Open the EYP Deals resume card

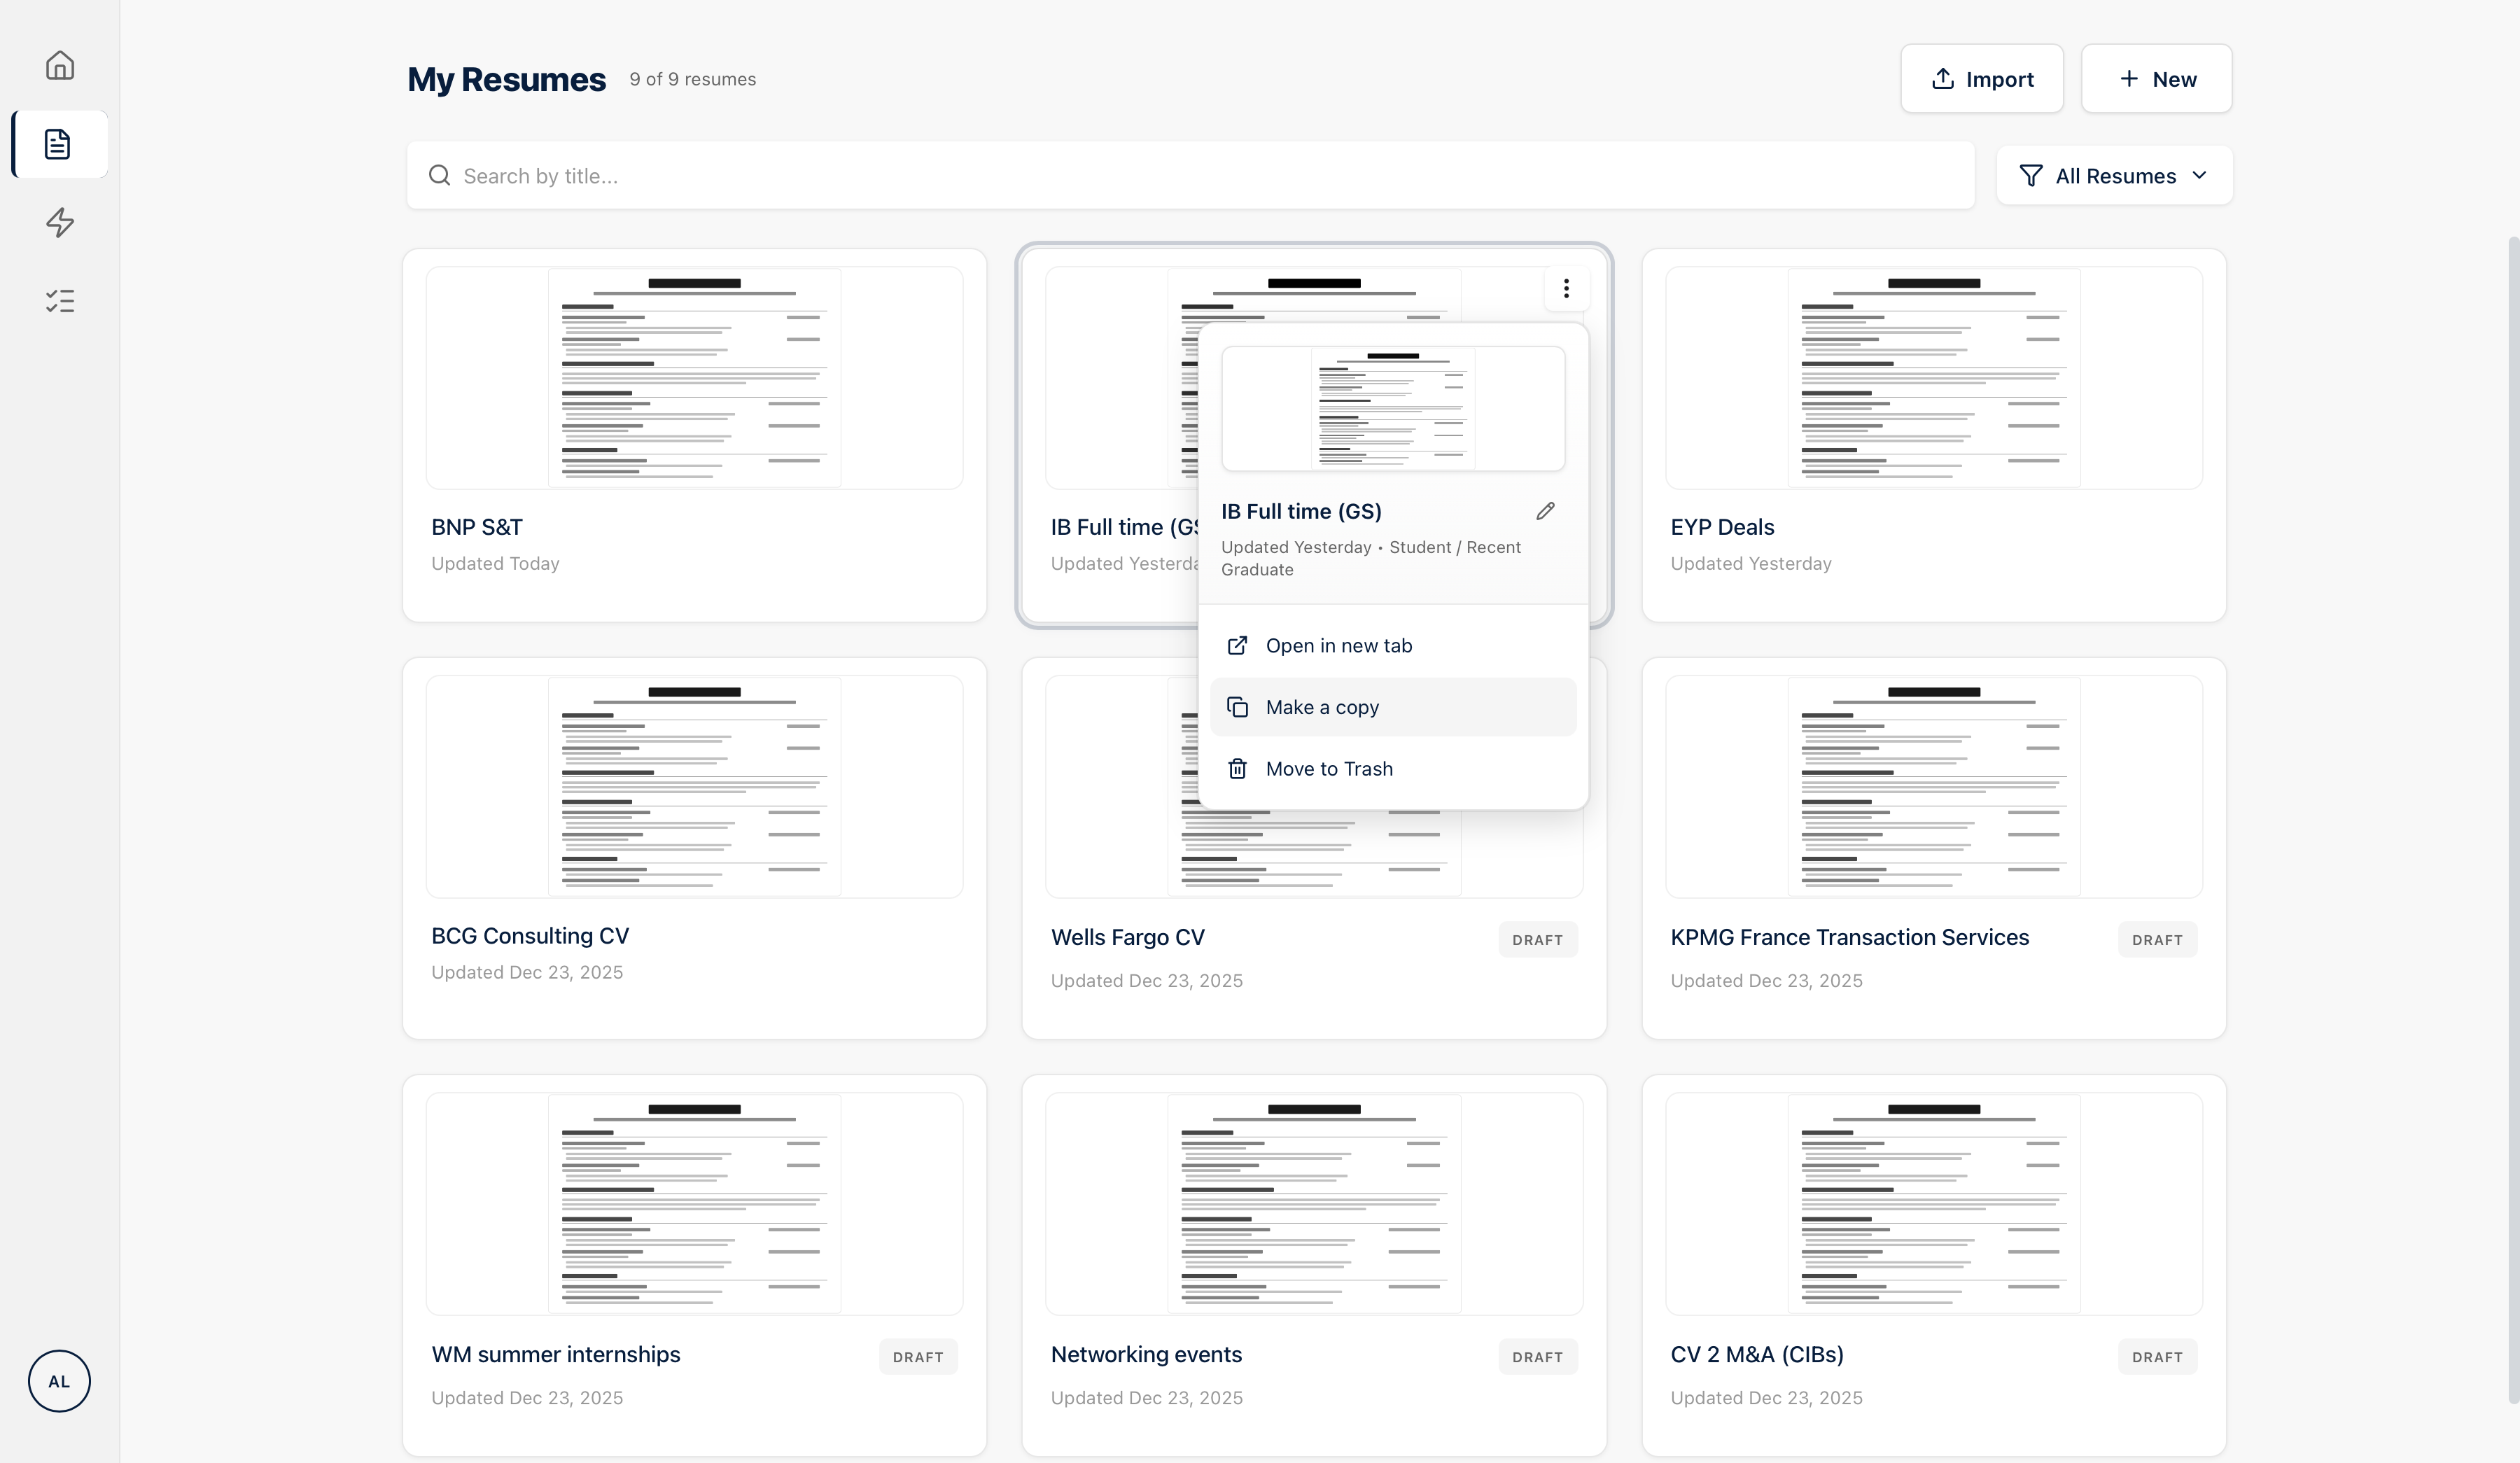(x=1933, y=435)
